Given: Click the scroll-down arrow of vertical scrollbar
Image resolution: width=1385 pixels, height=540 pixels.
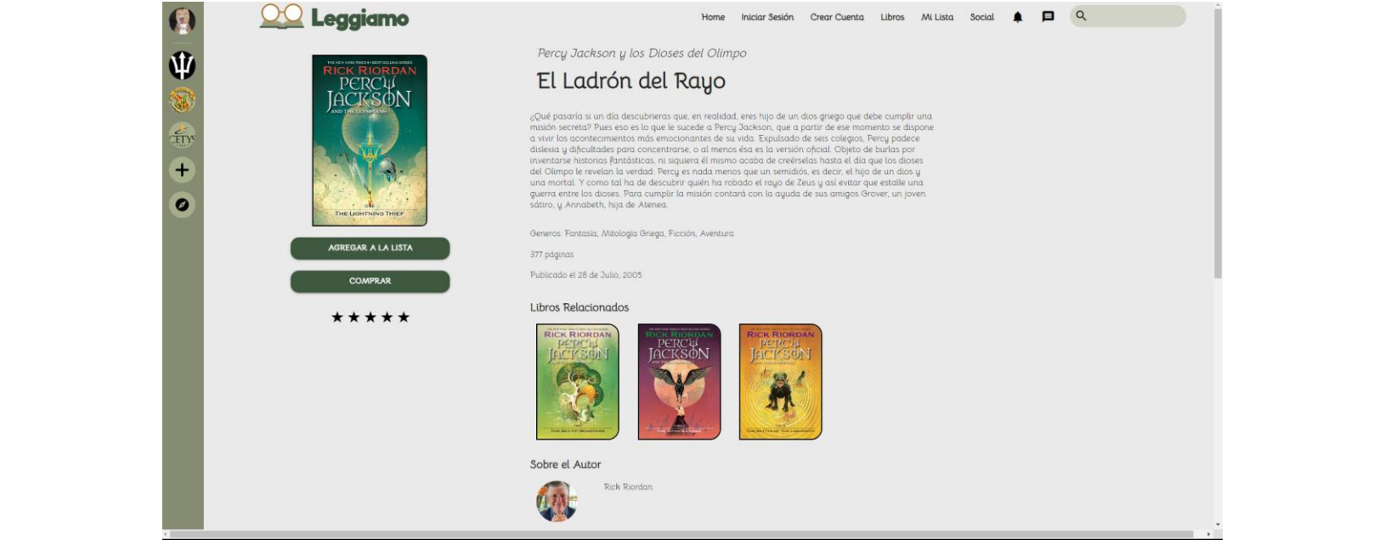Looking at the screenshot, I should click(x=1218, y=526).
